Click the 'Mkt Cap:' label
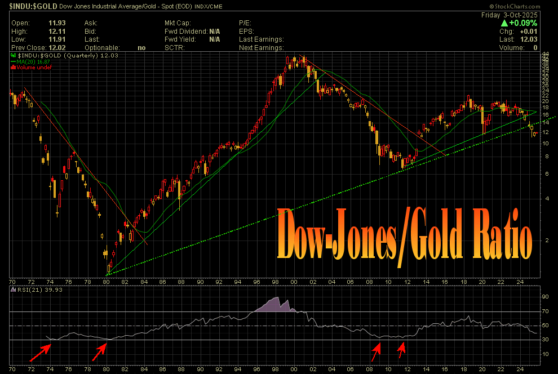The image size is (558, 374). [178, 23]
